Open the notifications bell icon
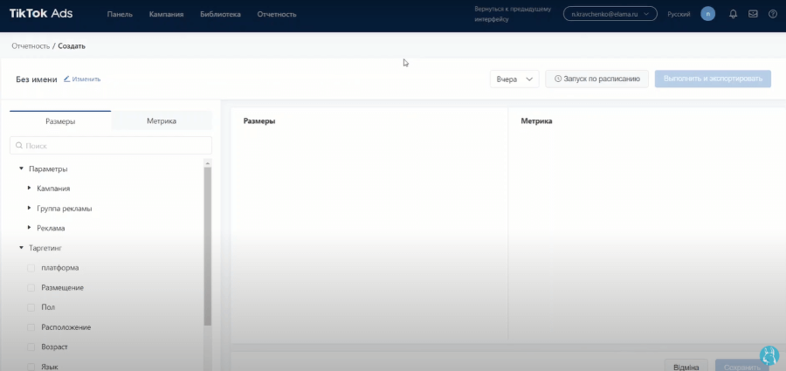 (x=733, y=14)
